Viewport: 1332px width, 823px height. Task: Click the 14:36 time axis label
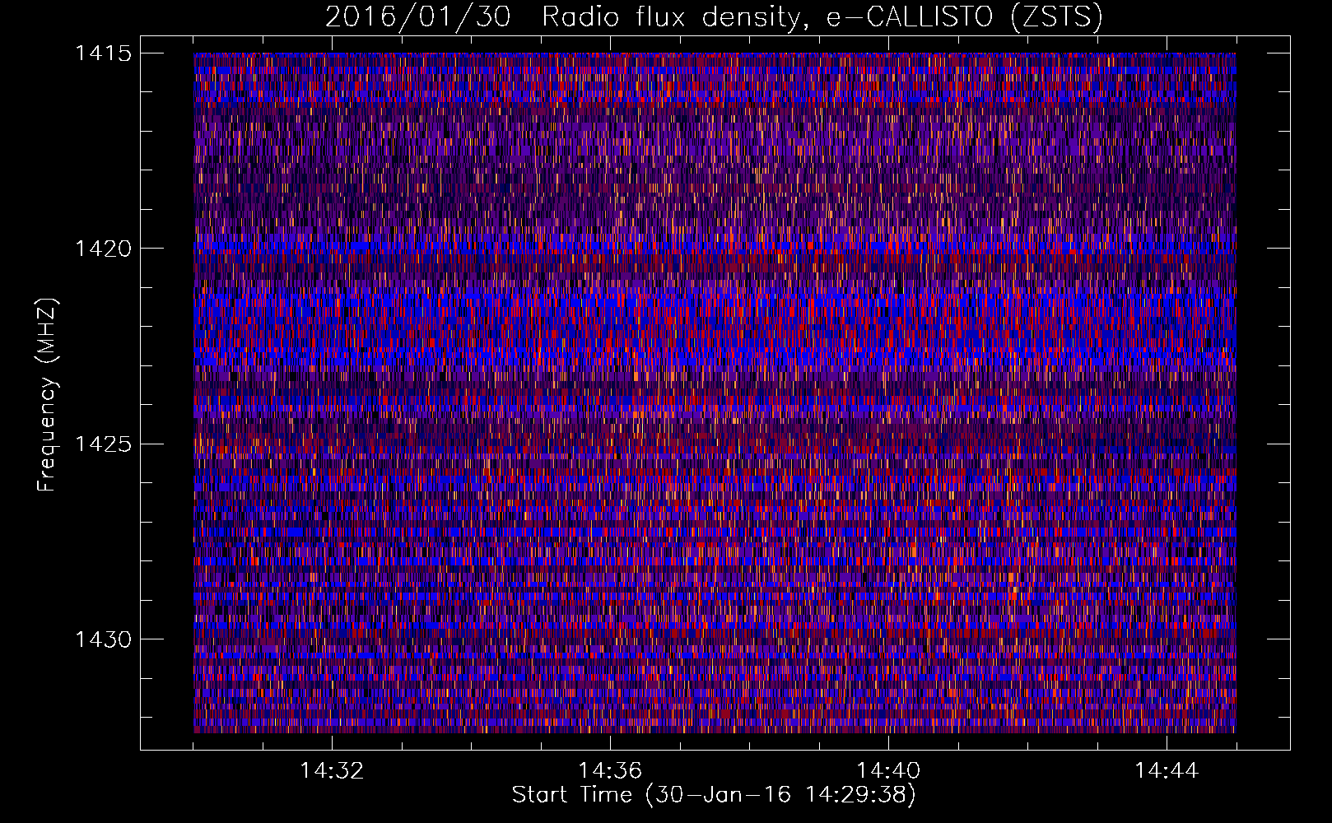(x=610, y=771)
